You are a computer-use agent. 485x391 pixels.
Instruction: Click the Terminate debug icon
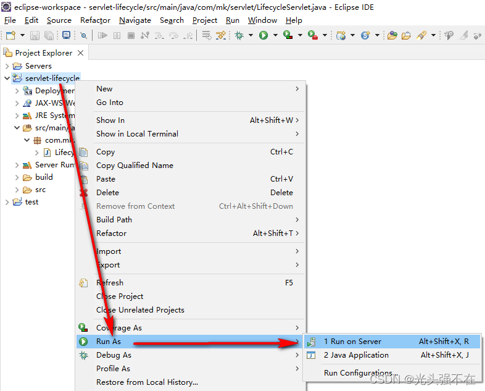tap(131, 35)
